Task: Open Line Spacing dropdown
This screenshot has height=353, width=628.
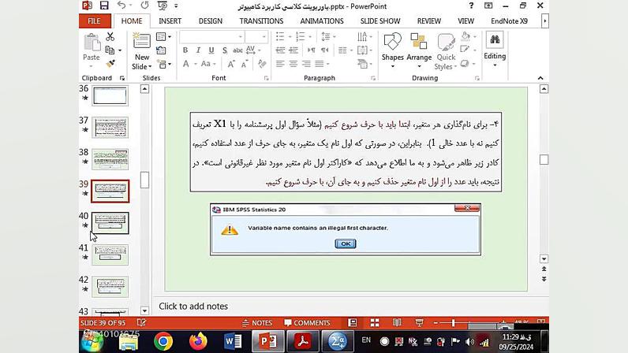Action: (327, 37)
